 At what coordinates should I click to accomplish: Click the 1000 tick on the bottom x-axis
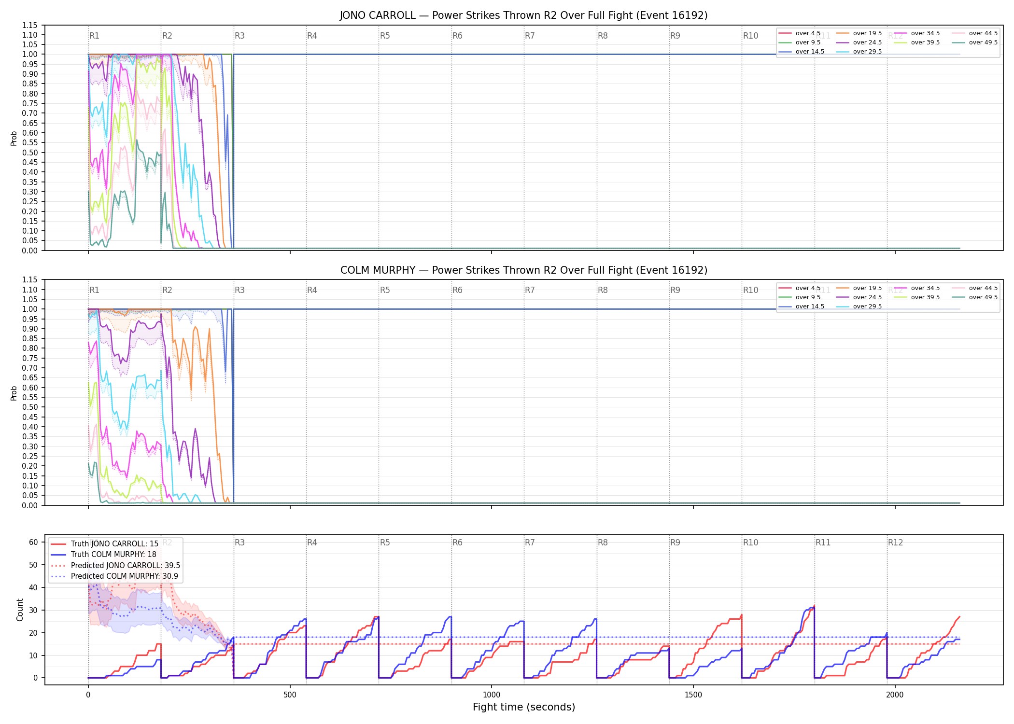tap(492, 695)
